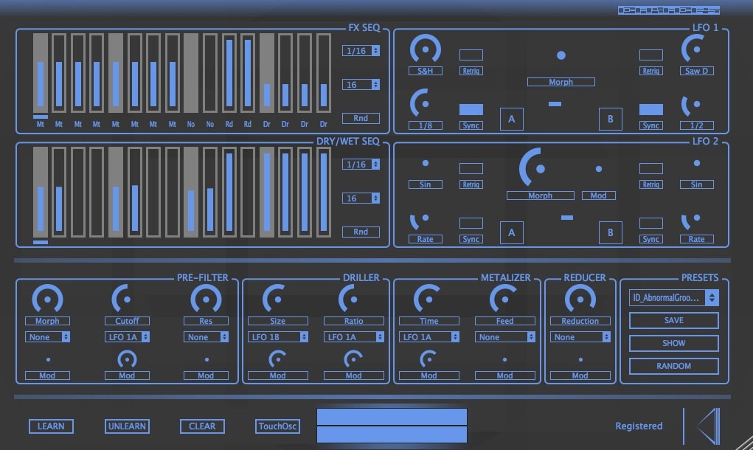The width and height of the screenshot is (753, 450).
Task: Click the LEARN button
Action: pyautogui.click(x=50, y=426)
